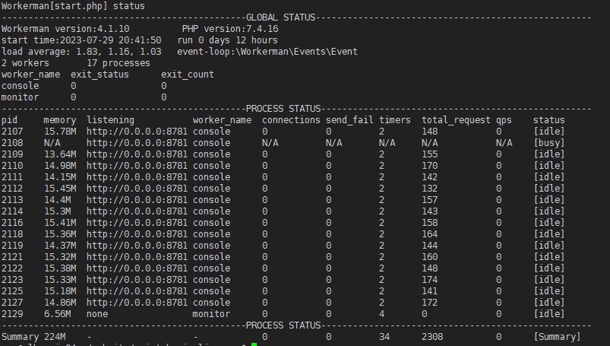The width and height of the screenshot is (610, 346).
Task: Click the 'pid' column header
Action: (x=9, y=120)
